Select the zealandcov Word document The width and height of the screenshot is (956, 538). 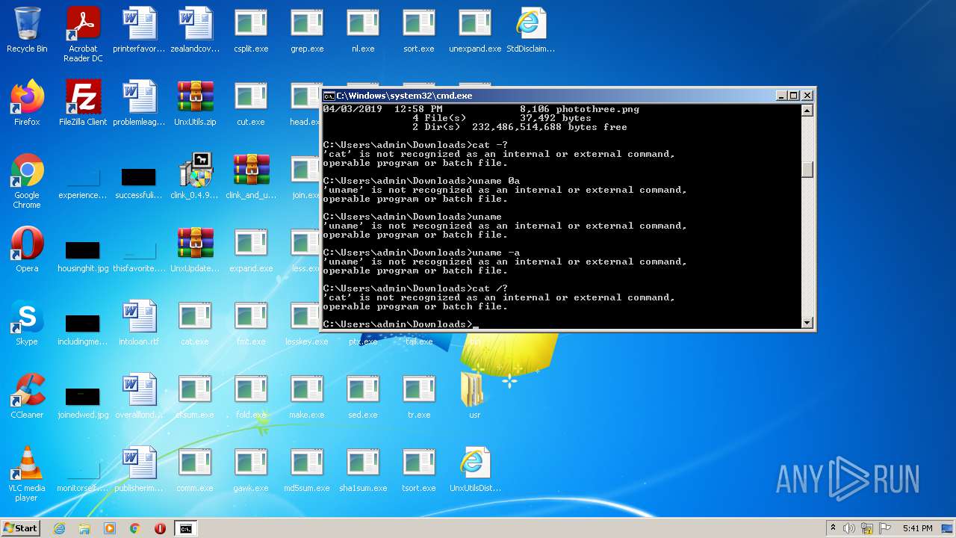195,30
